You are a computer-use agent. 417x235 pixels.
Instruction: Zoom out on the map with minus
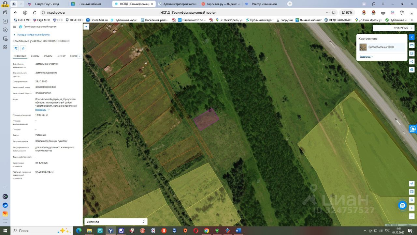pos(412,216)
